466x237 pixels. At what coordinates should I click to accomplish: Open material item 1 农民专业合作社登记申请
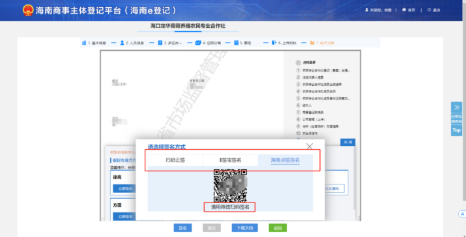(x=323, y=70)
